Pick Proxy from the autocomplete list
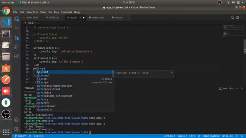This screenshot has height=138, width=246. coord(75,100)
